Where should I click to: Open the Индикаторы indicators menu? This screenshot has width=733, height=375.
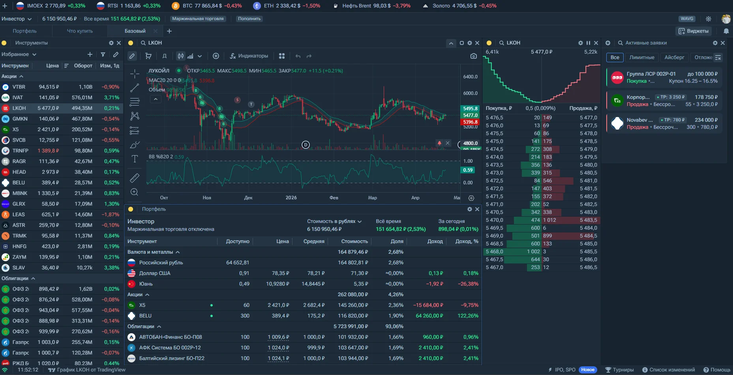(x=249, y=56)
